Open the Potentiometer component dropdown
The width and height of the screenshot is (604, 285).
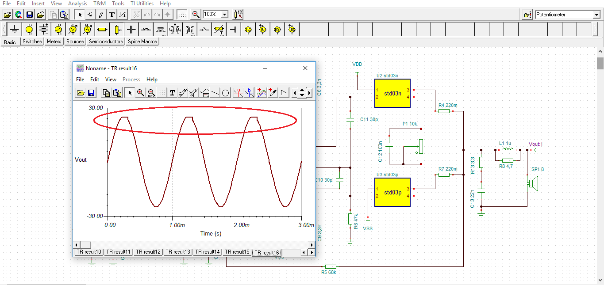pos(596,15)
